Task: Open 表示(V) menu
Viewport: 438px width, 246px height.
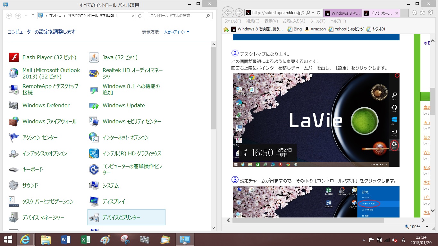Action: [x=271, y=21]
